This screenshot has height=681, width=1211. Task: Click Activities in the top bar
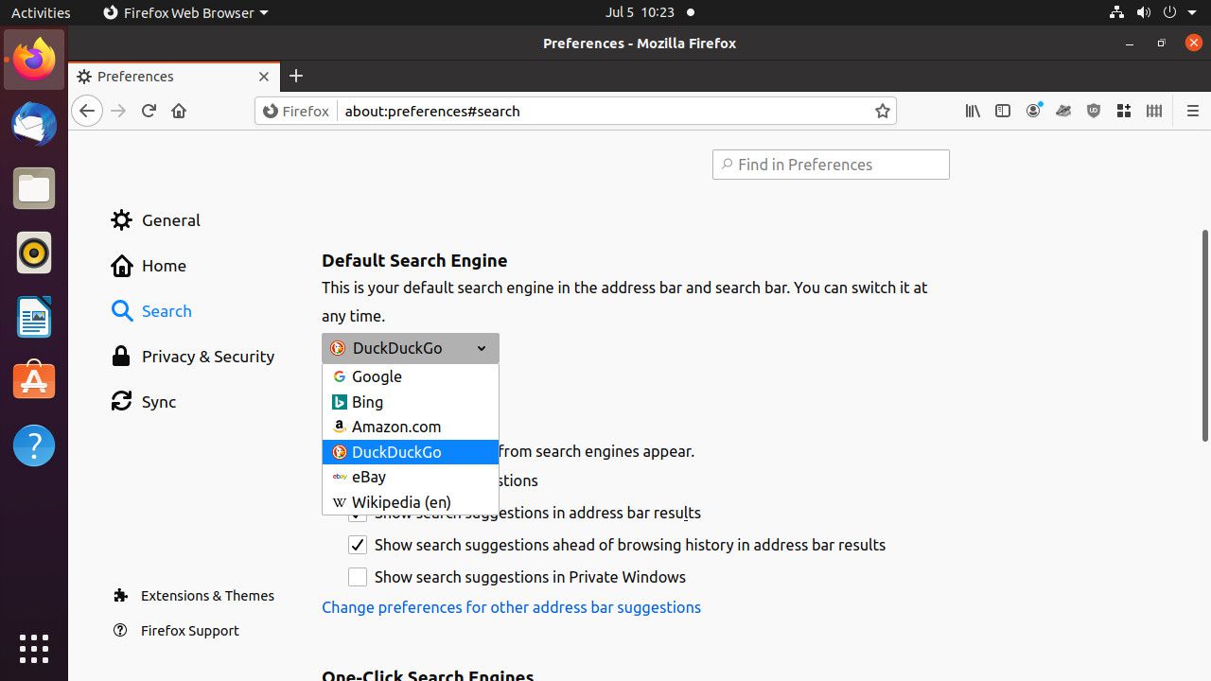(41, 12)
